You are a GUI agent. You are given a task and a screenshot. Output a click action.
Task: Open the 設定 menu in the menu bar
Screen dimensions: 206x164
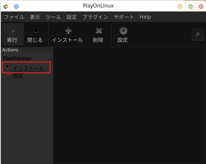[x=72, y=17]
